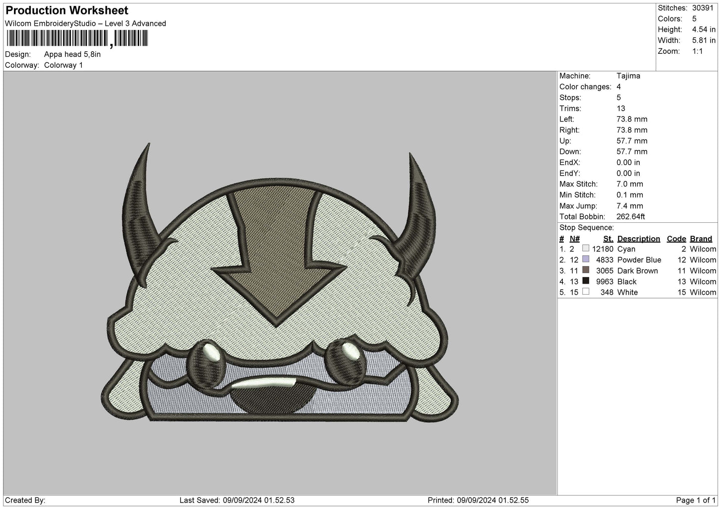Click the stitch count '12180' for Cyan
Screen dimensions: 721x509
603,249
